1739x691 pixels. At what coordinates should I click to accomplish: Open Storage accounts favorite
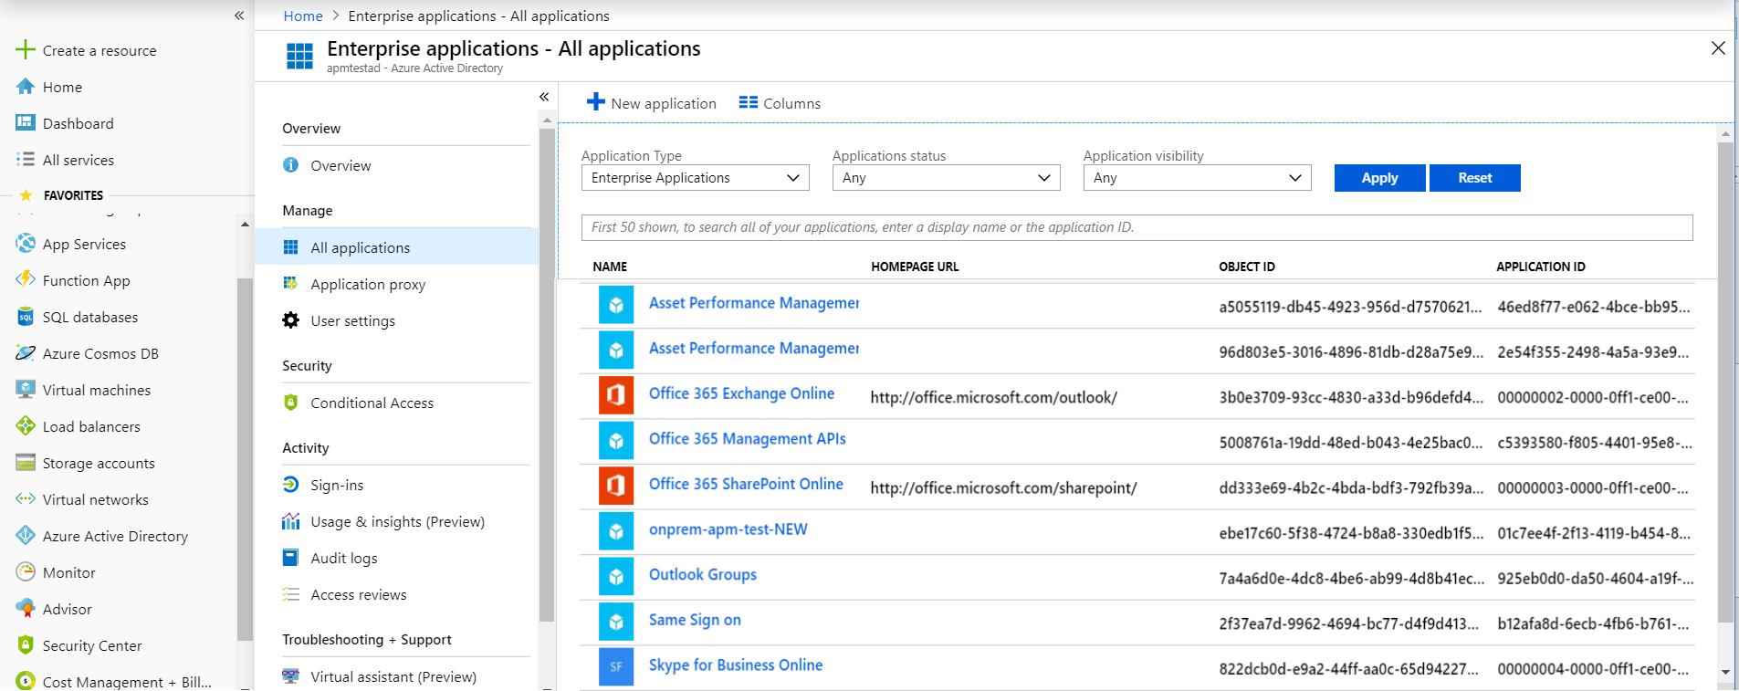pyautogui.click(x=99, y=463)
